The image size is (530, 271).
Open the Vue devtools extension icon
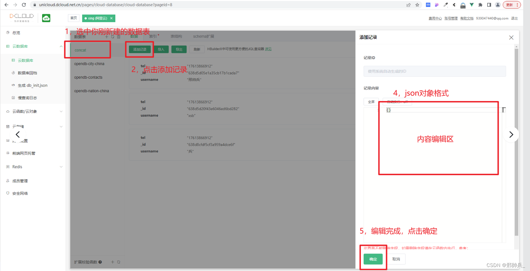click(x=472, y=5)
